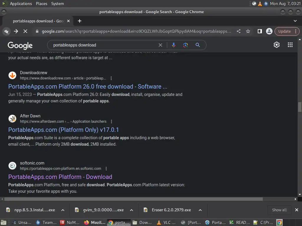Screen dimensions: 302x226
Task: Click the scroll down arrow
Action: click(300, 195)
